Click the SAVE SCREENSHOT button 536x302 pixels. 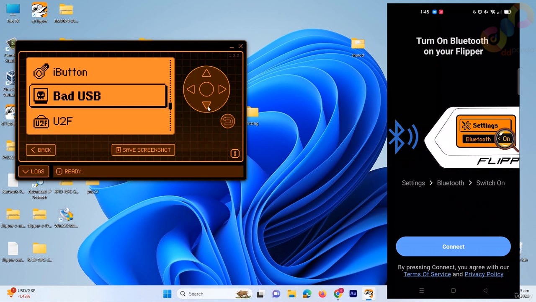pyautogui.click(x=143, y=150)
